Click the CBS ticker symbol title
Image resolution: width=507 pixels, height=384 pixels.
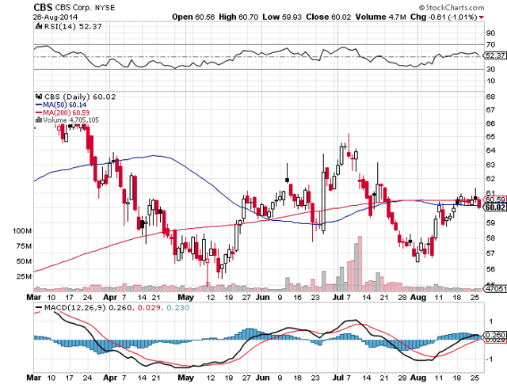42,7
